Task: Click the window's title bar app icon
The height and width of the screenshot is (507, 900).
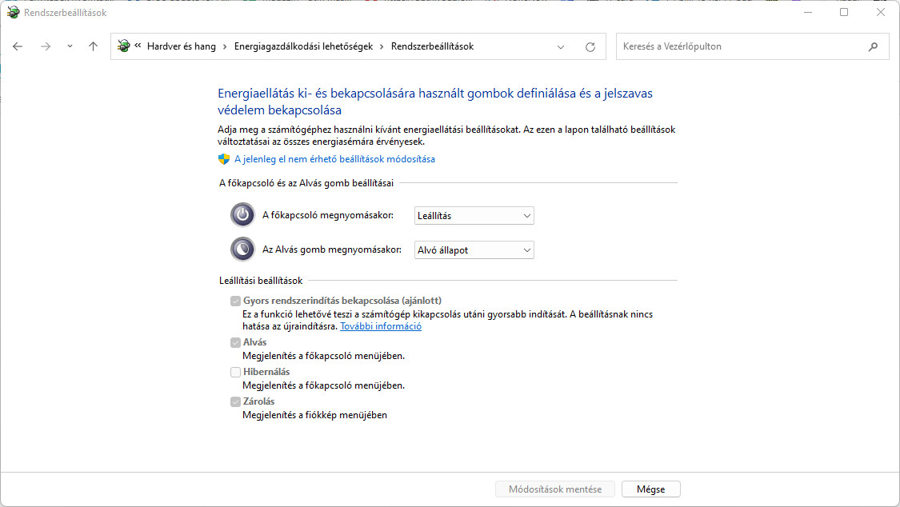Action: pyautogui.click(x=13, y=13)
